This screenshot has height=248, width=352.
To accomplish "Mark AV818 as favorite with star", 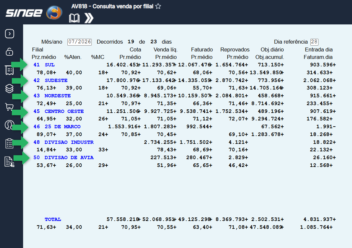I will (x=158, y=6).
